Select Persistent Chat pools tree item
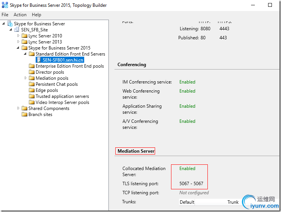This screenshot has width=281, height=212. coord(57,84)
